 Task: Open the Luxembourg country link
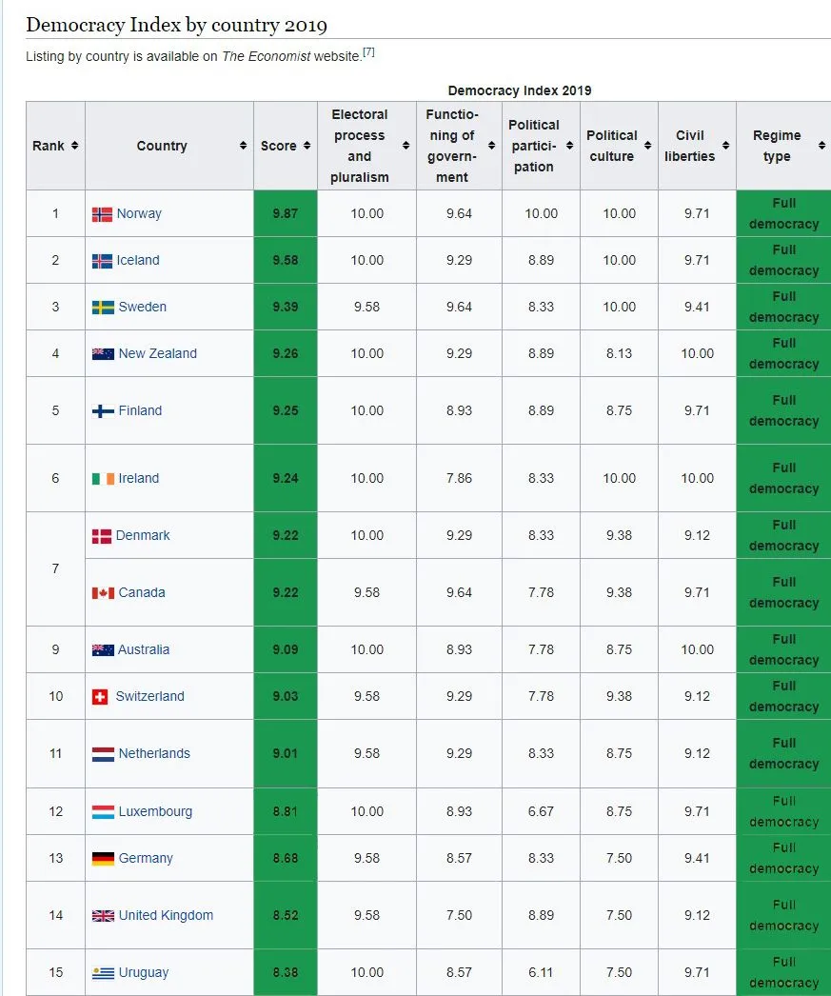point(155,812)
